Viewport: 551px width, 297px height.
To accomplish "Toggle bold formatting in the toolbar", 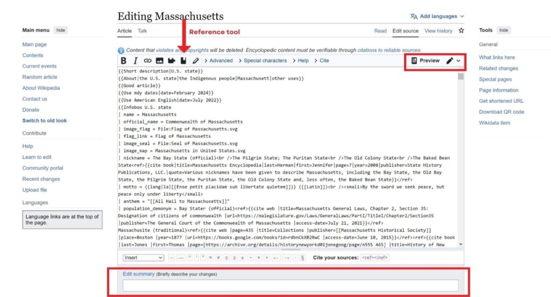I will (x=123, y=61).
